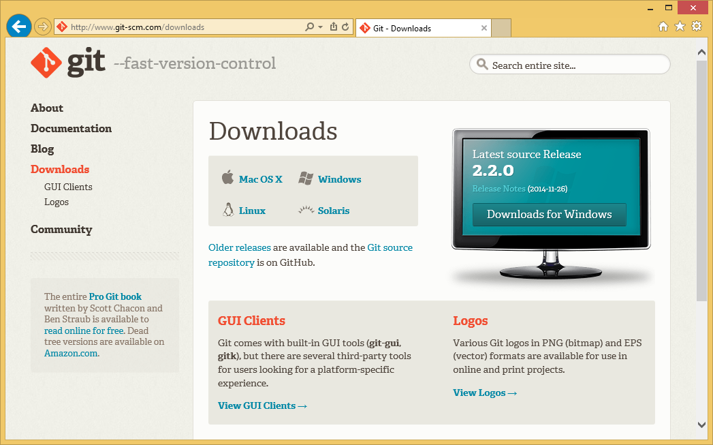Open Favorites star icon

[680, 27]
